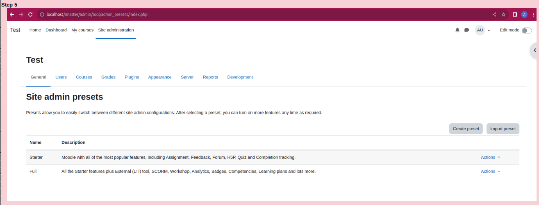Switch to the Courses tab
539x205 pixels.
point(84,77)
